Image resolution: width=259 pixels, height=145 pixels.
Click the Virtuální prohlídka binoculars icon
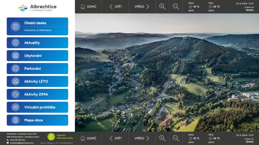(15, 107)
